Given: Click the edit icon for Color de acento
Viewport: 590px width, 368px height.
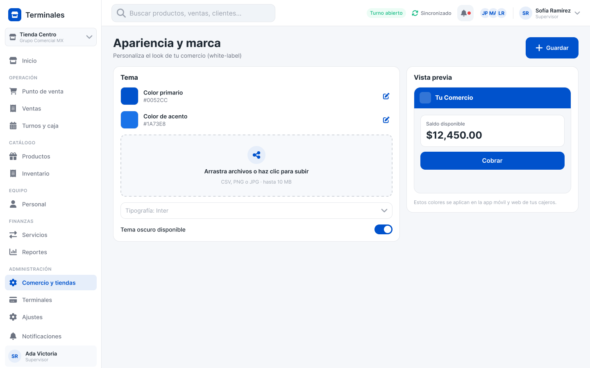Looking at the screenshot, I should coord(386,120).
